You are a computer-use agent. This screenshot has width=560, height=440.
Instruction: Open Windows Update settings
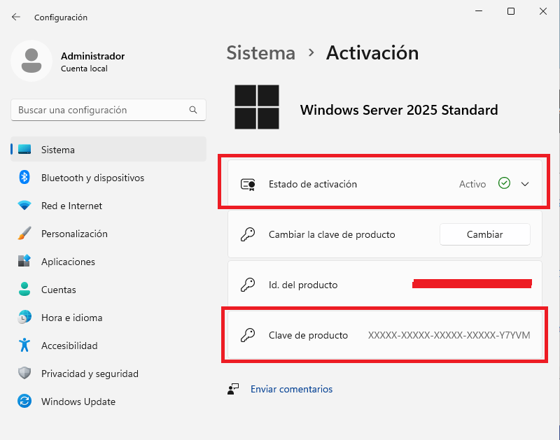tap(108, 402)
